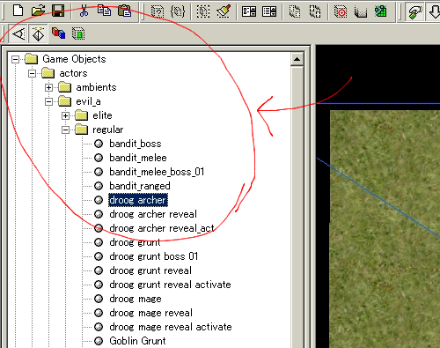
Task: Collapse the regular folder node
Action: click(65, 130)
